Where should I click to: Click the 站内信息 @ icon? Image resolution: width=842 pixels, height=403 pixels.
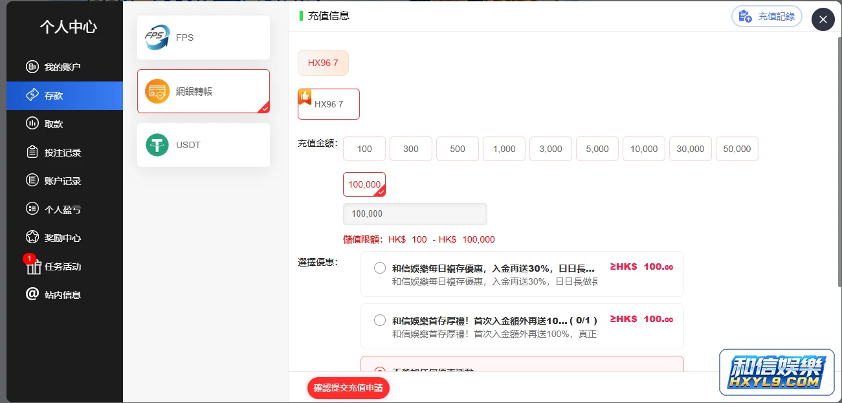(x=32, y=294)
